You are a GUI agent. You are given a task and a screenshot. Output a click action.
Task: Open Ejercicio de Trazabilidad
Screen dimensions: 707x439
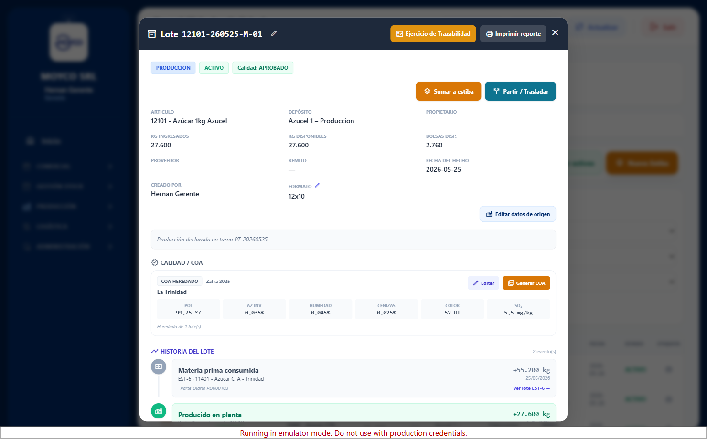coord(433,34)
